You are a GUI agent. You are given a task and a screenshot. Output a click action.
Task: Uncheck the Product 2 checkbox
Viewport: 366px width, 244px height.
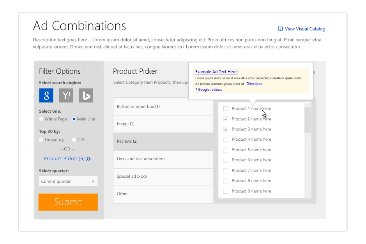tap(226, 119)
